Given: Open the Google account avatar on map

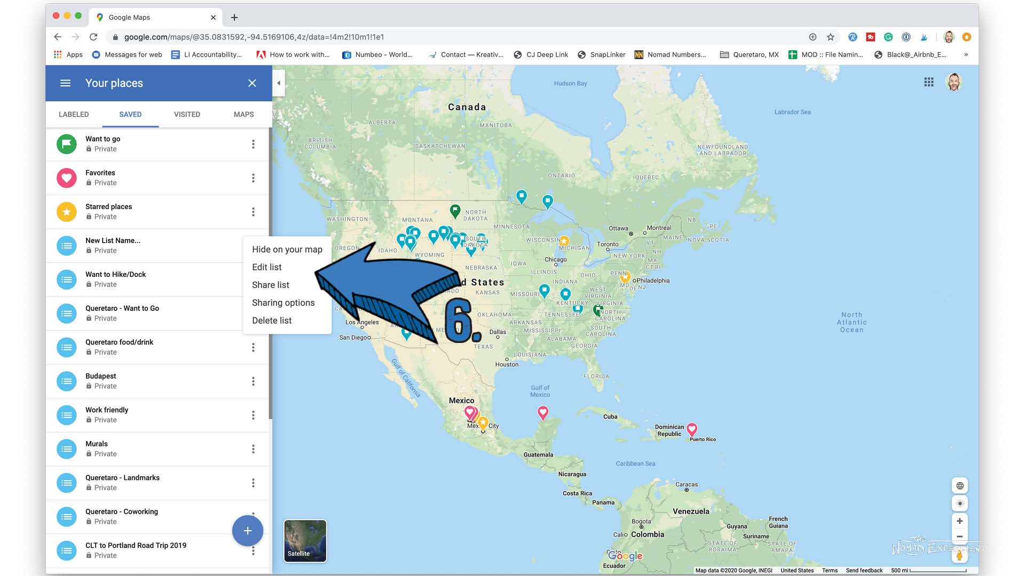Looking at the screenshot, I should [x=953, y=82].
